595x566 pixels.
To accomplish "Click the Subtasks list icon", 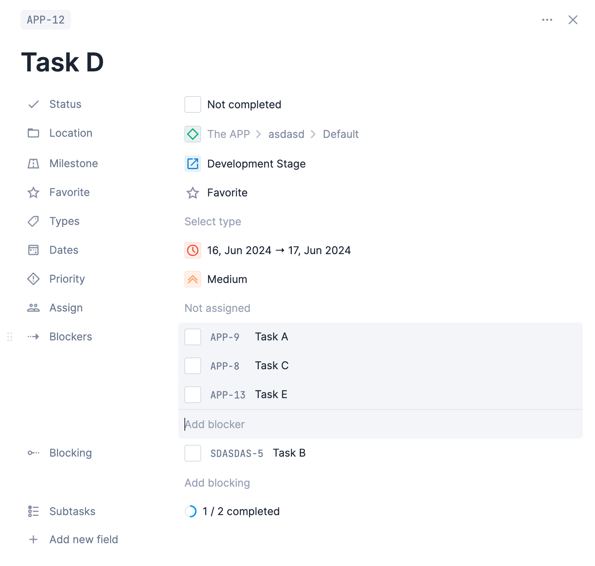I will [x=33, y=512].
